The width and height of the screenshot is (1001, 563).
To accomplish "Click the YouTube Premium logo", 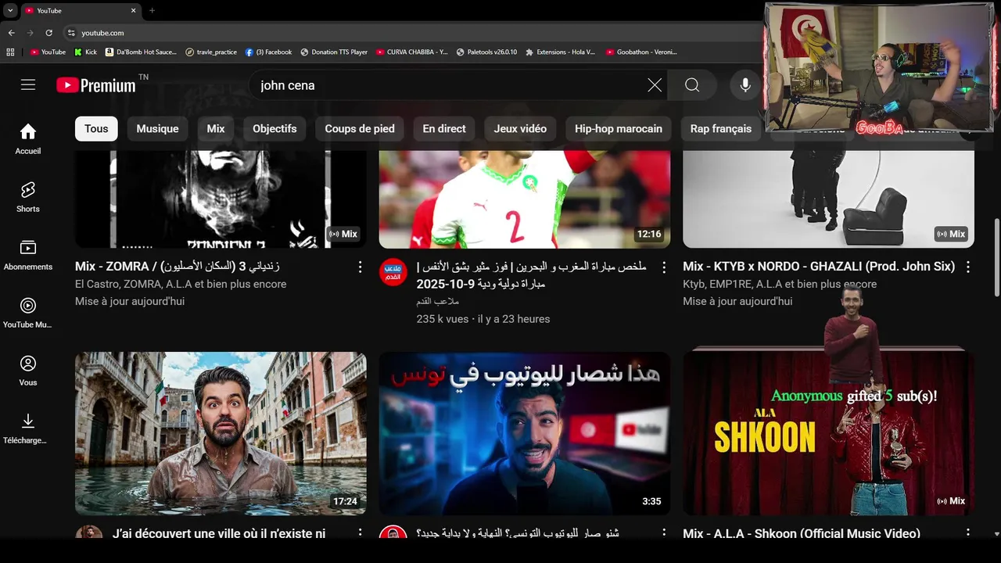I will click(96, 85).
